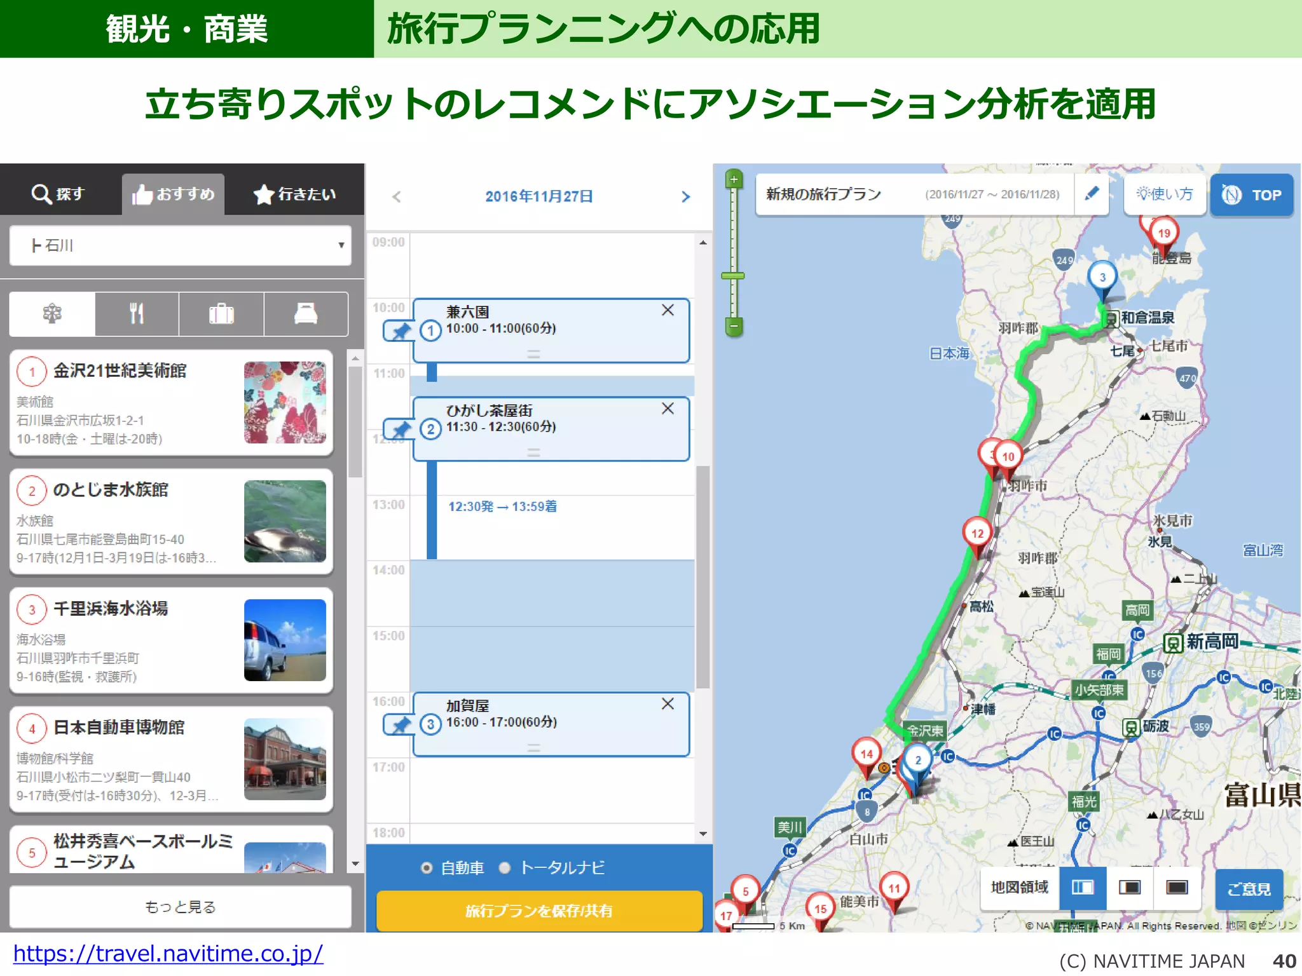
Task: Toggle the pin on ひがし茶屋街
Action: click(399, 430)
